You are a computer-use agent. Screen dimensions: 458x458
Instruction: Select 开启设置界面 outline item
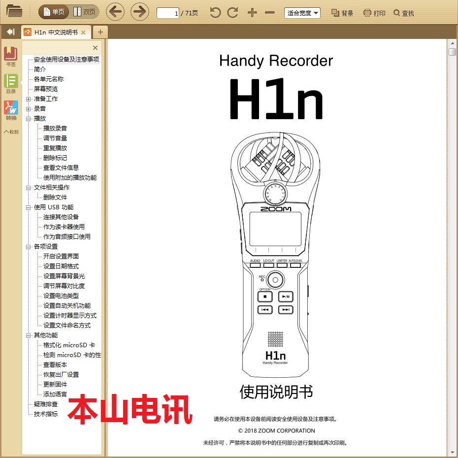(x=61, y=256)
